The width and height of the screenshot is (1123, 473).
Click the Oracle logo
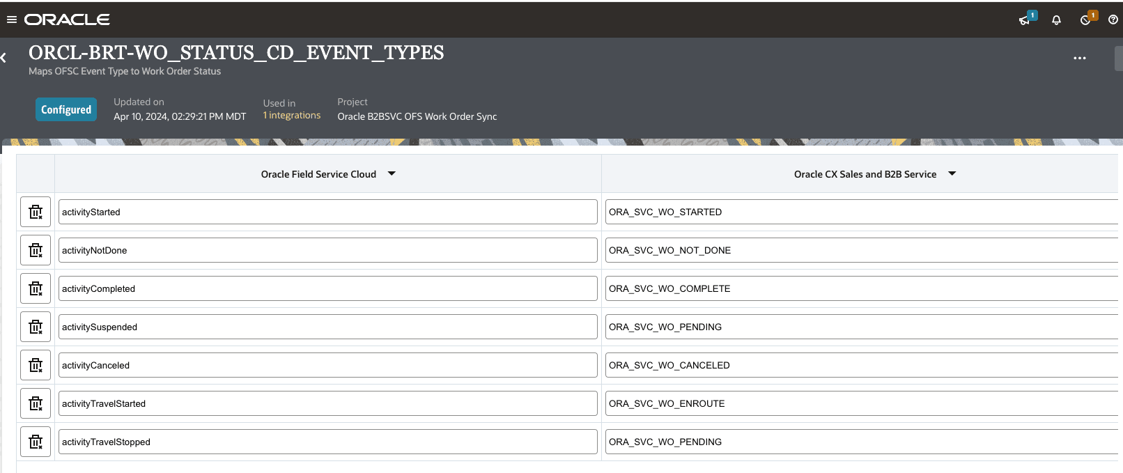[x=67, y=20]
